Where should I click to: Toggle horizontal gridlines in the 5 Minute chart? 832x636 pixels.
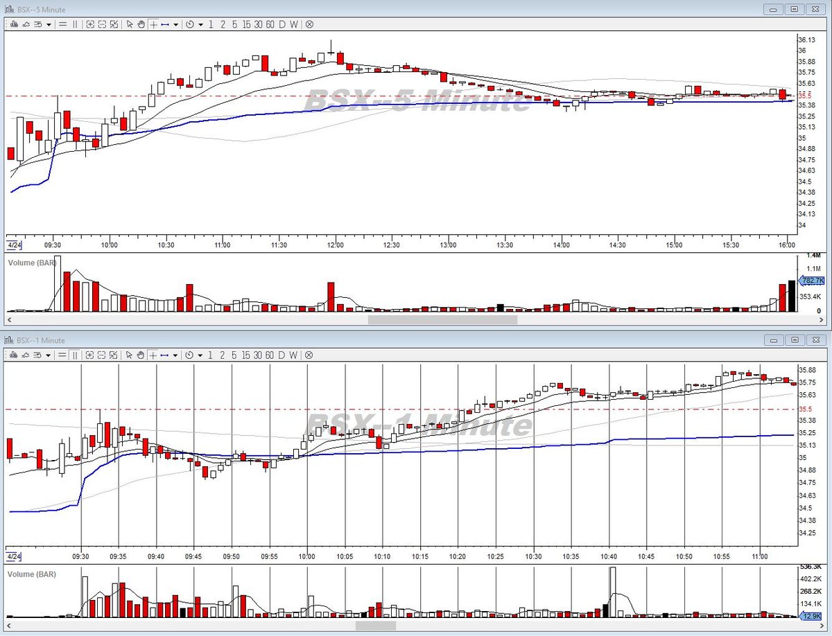[x=62, y=24]
